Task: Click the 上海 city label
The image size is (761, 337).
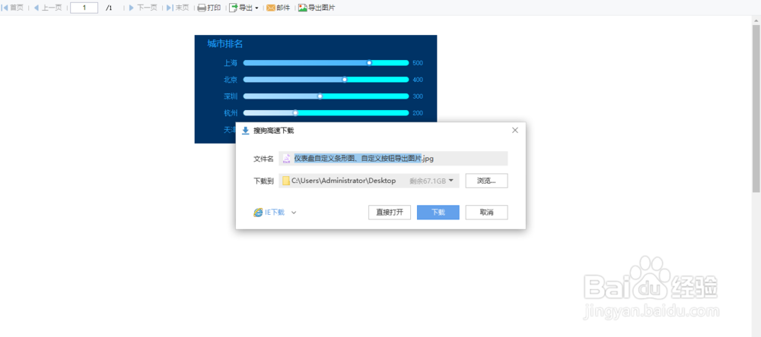Action: [231, 63]
